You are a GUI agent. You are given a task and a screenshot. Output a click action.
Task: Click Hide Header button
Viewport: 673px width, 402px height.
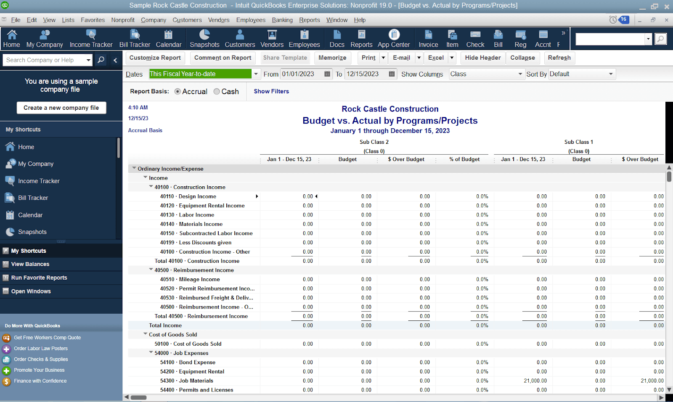click(483, 58)
